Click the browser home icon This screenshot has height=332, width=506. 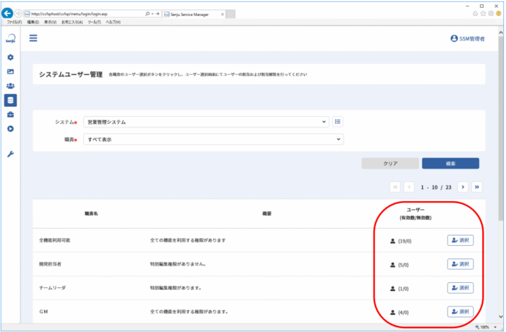point(475,13)
